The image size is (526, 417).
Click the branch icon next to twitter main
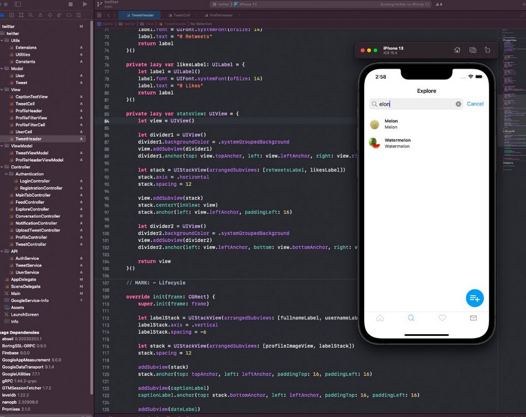99,4
